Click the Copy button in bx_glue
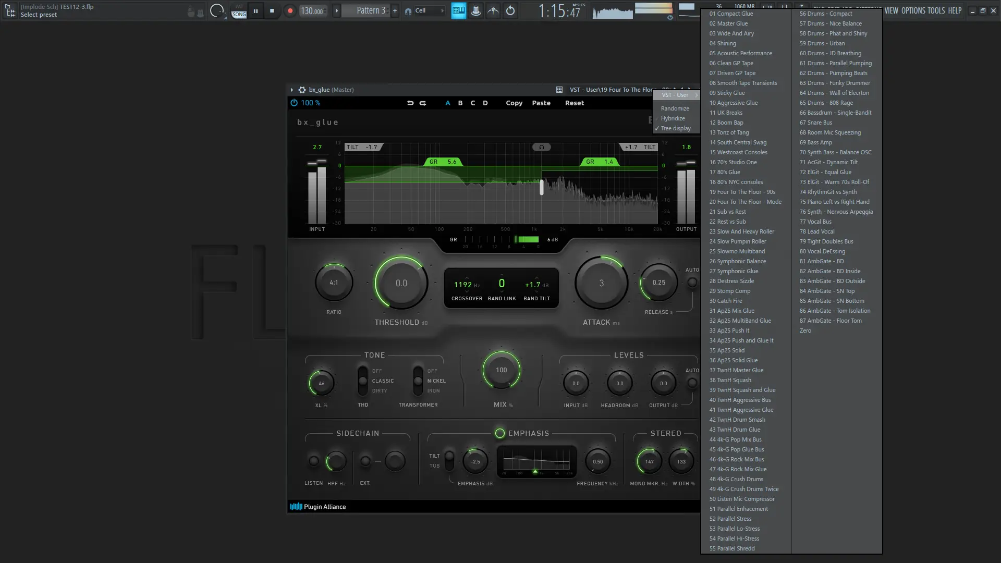 click(514, 103)
